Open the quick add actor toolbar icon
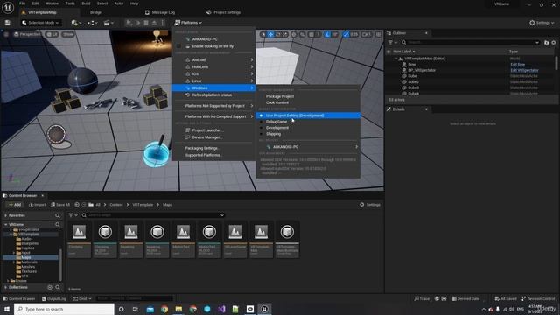 coord(76,23)
